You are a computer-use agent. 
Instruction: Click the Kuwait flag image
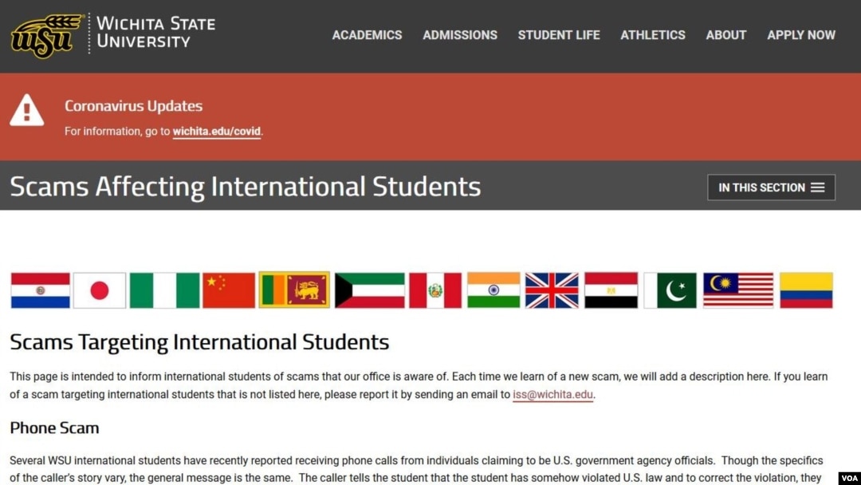tap(370, 290)
